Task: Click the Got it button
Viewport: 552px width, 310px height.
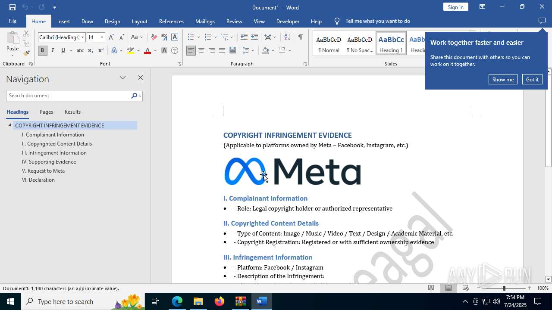Action: pyautogui.click(x=532, y=79)
